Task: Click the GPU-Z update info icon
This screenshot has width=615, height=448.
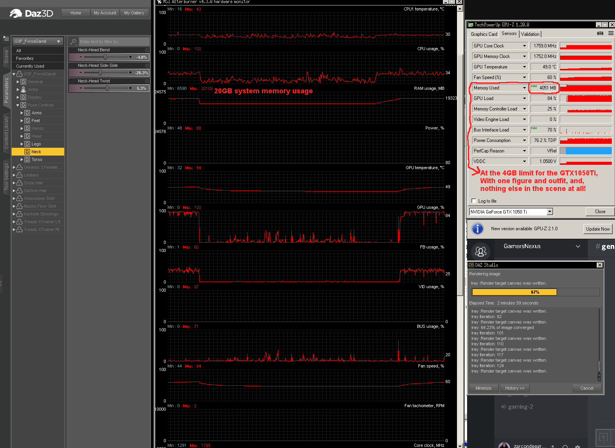Action: [x=478, y=229]
